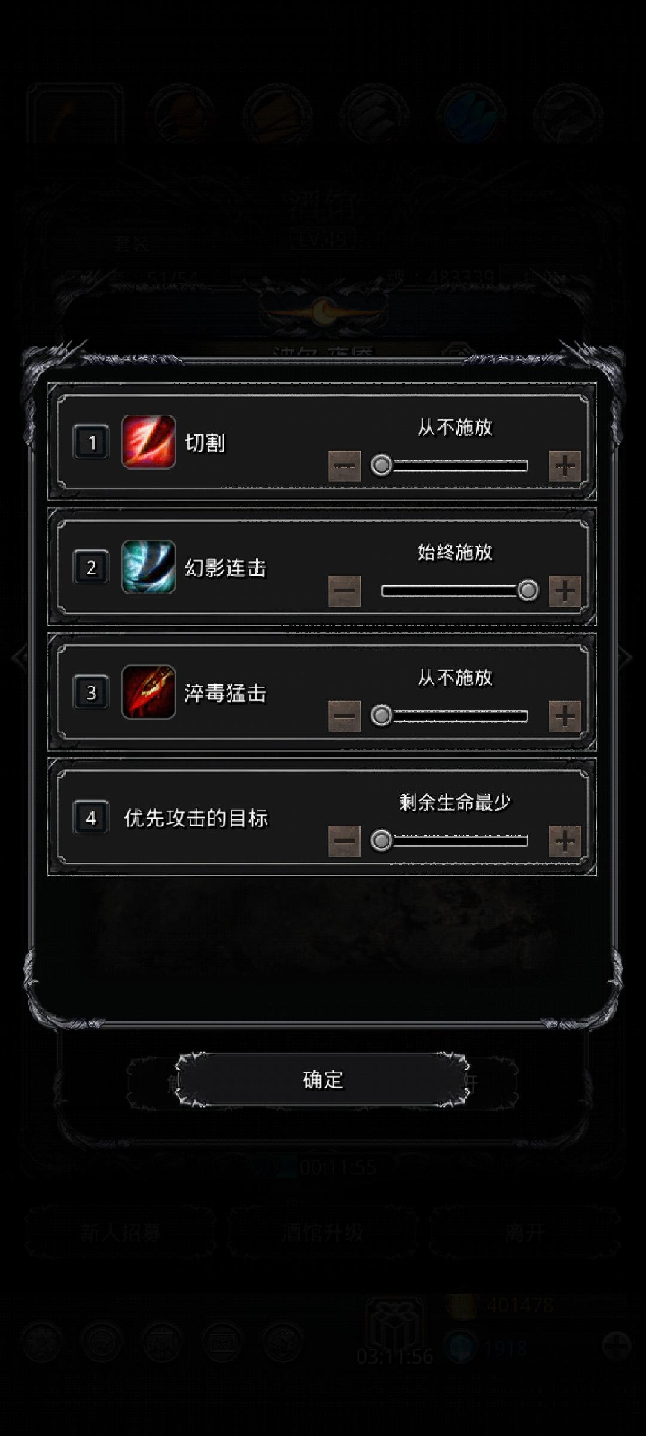Click the 淬毒猛击 skill icon

coord(148,692)
